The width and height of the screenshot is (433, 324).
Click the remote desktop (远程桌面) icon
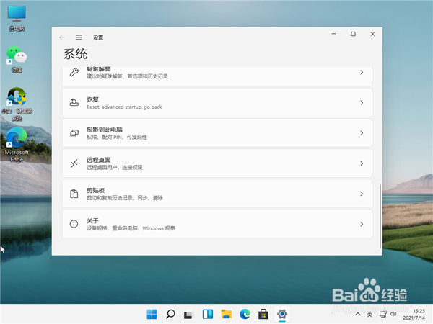coord(74,163)
